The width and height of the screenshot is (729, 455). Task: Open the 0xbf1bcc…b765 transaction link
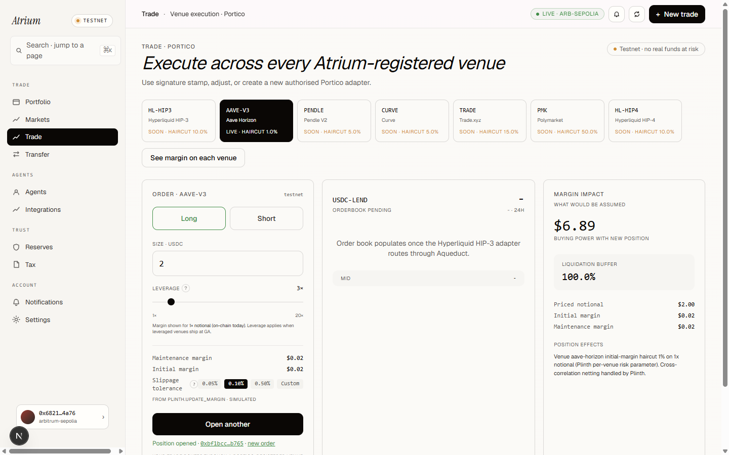click(222, 443)
